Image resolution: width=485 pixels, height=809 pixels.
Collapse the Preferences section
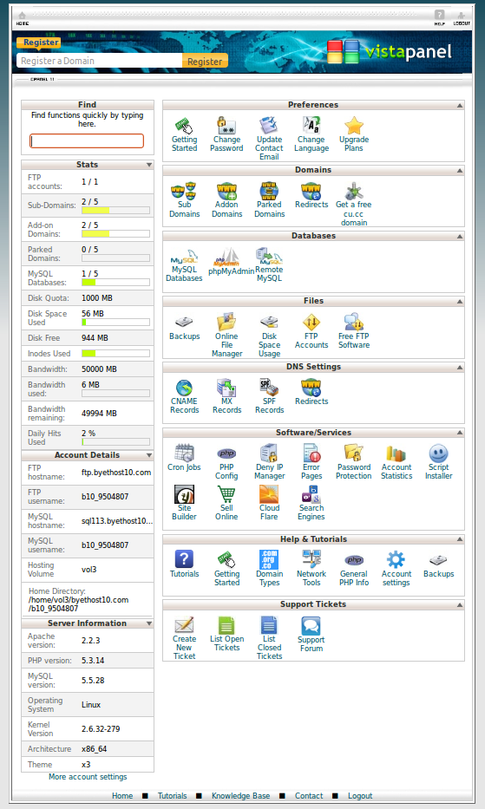(x=460, y=105)
